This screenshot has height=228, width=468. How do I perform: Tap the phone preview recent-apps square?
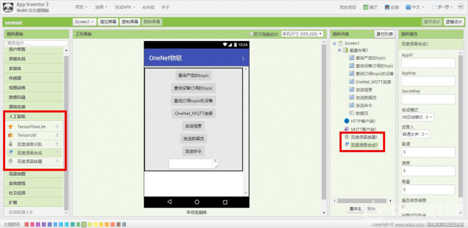(225, 202)
